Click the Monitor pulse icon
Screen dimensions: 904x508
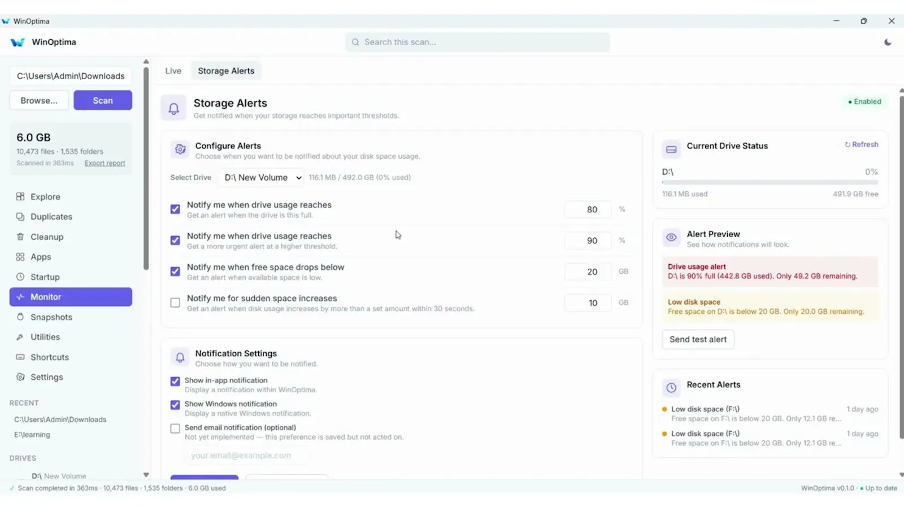(20, 297)
